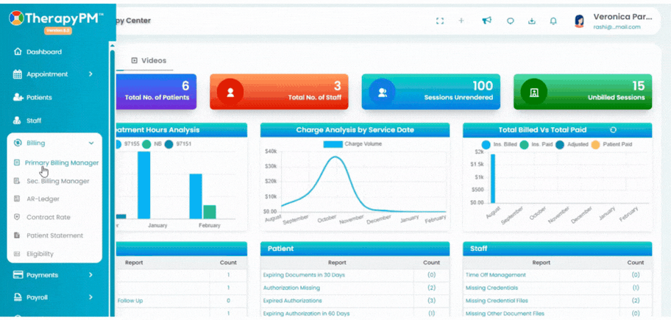Screen dimensions: 671x320
Task: Click the plus icon in header
Action: tap(461, 21)
